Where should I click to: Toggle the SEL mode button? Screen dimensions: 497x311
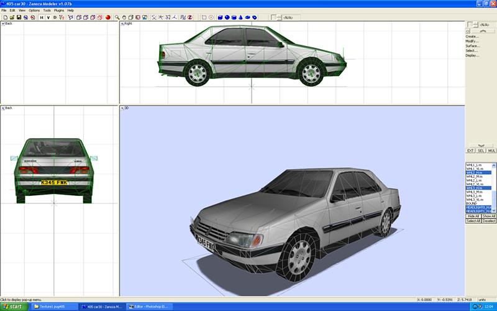tap(481, 151)
